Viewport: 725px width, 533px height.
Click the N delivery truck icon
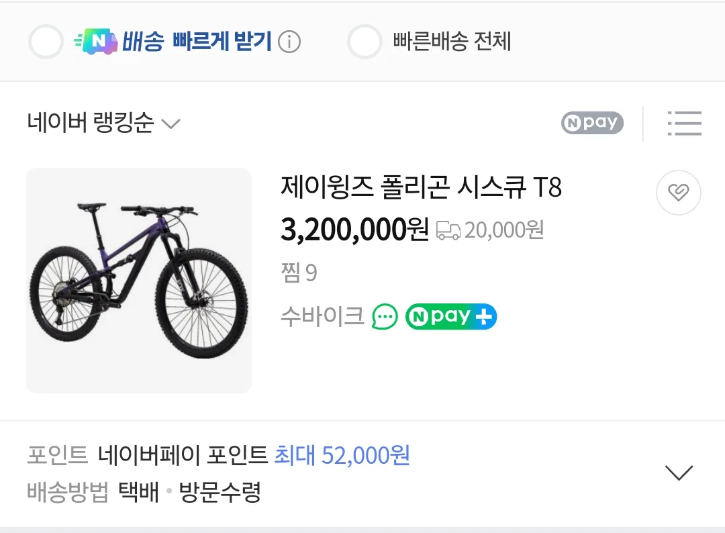click(x=96, y=42)
